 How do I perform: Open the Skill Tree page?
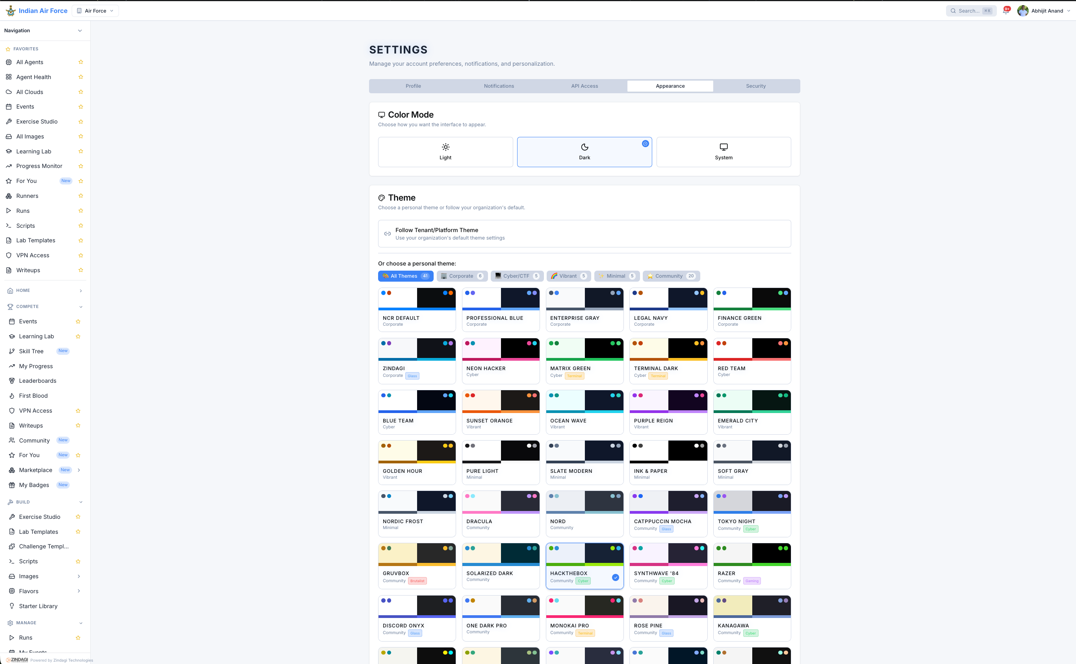[x=30, y=351]
